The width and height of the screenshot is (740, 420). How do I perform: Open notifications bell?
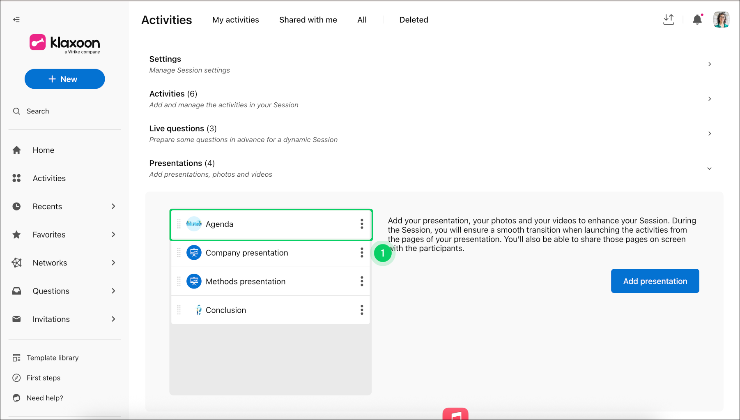[x=697, y=19]
